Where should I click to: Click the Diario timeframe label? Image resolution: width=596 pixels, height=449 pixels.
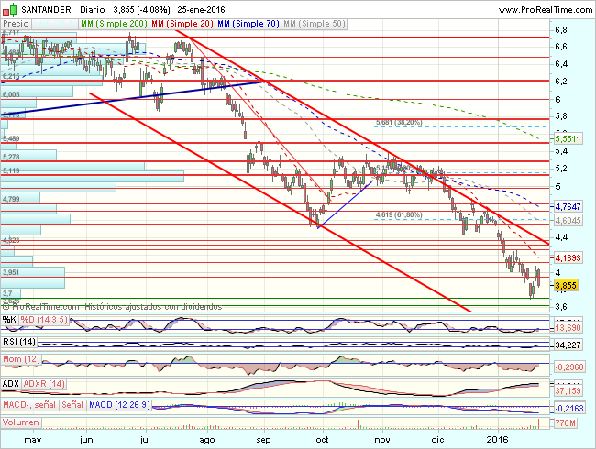93,10
